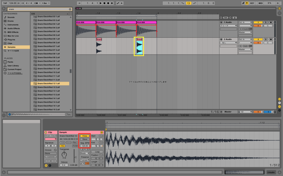Viewport: 283px width, 176px height.
Task: Toggle the arrangement Loop switch
Action: coord(189,3)
